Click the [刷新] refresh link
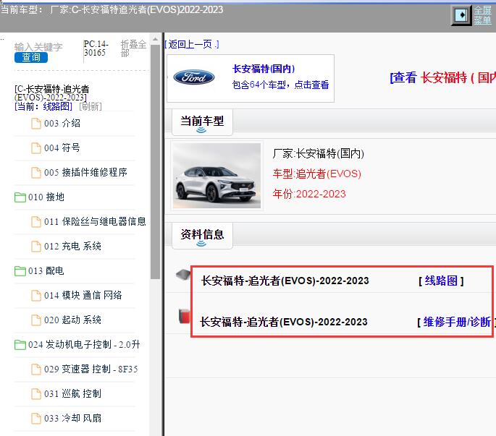496x436 pixels. pyautogui.click(x=91, y=106)
